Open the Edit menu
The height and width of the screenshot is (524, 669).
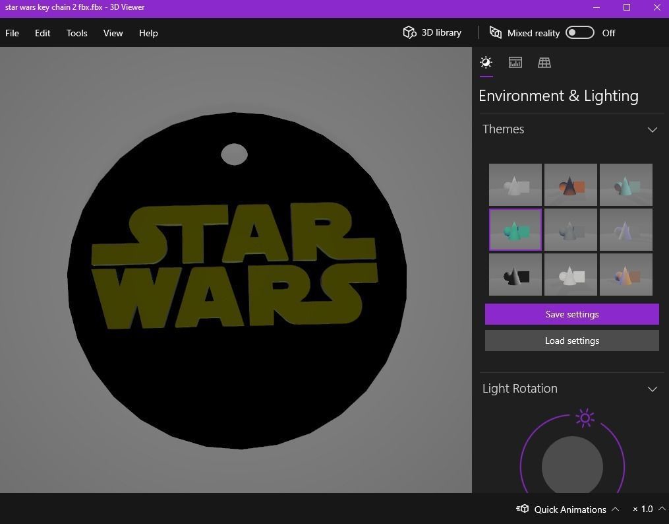43,33
